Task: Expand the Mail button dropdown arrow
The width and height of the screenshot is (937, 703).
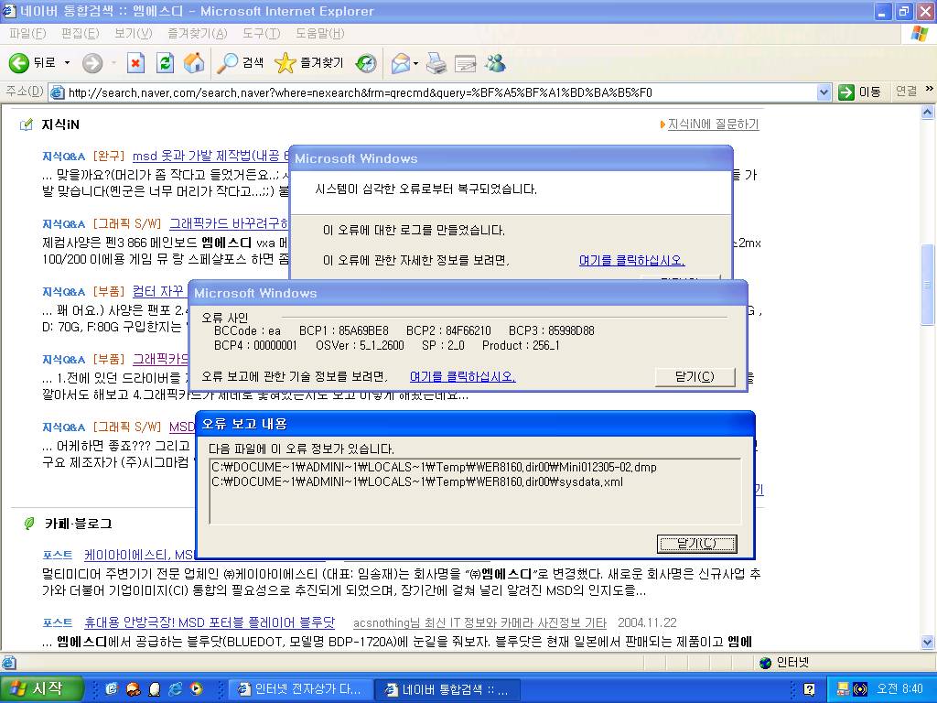Action: point(416,63)
